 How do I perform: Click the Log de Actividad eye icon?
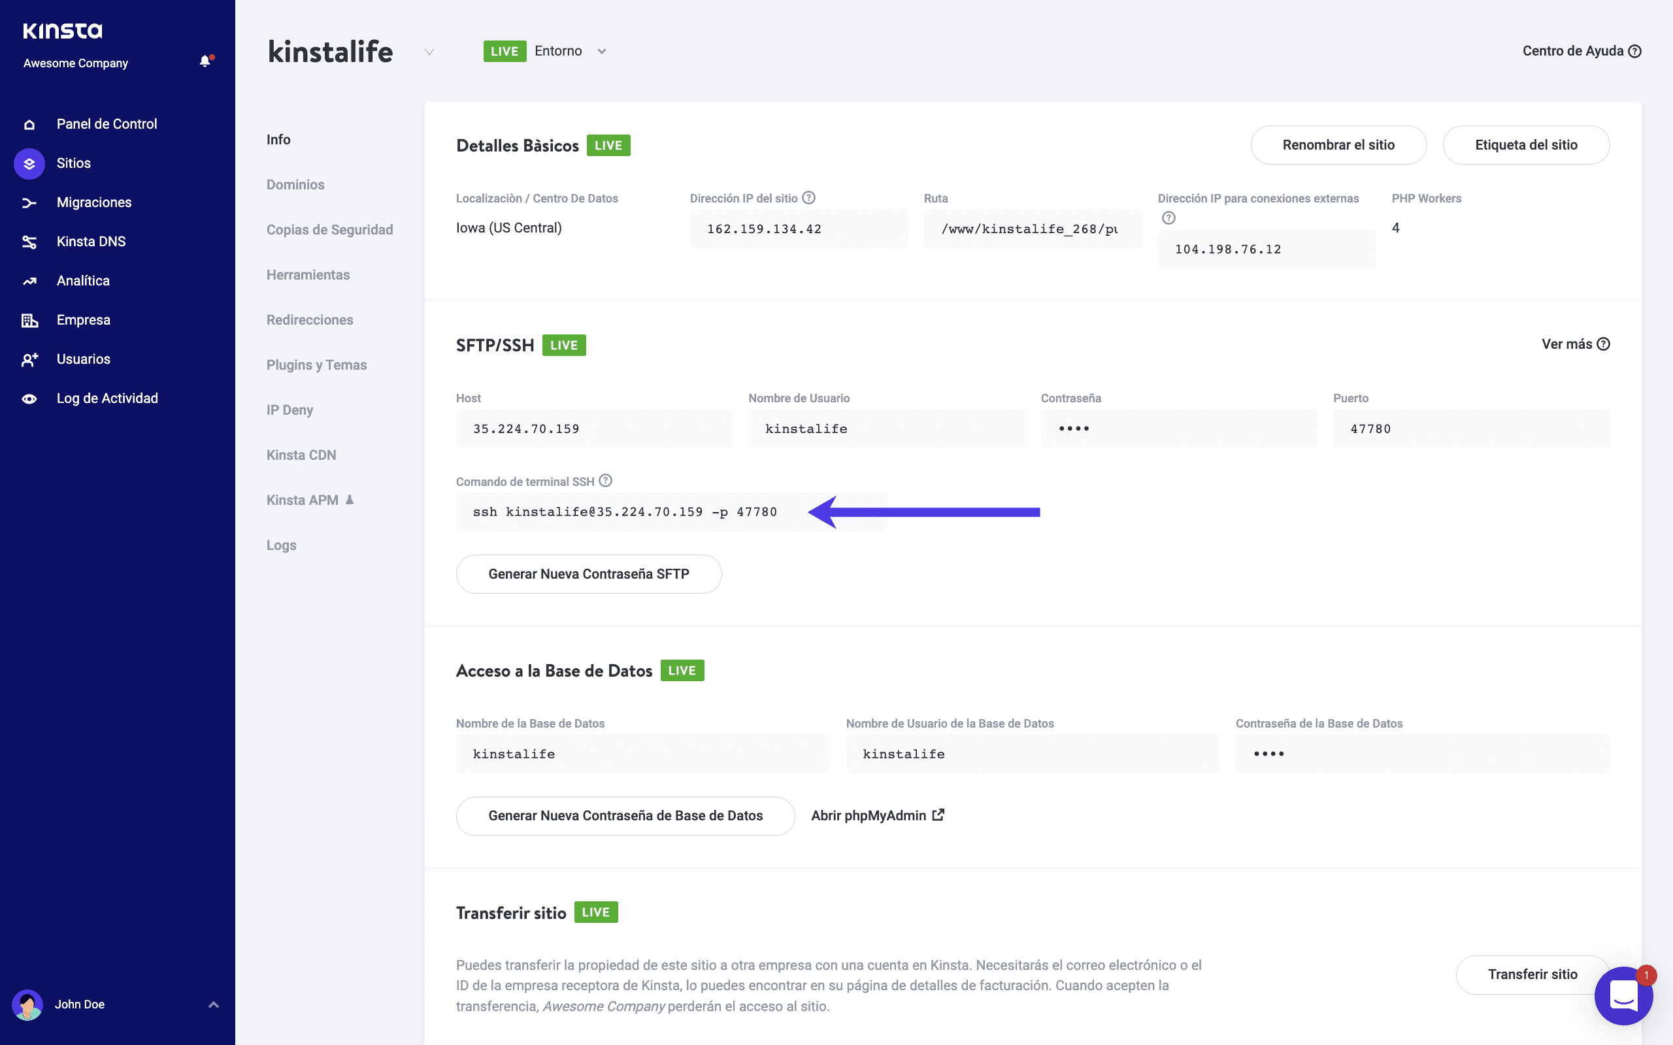click(29, 399)
